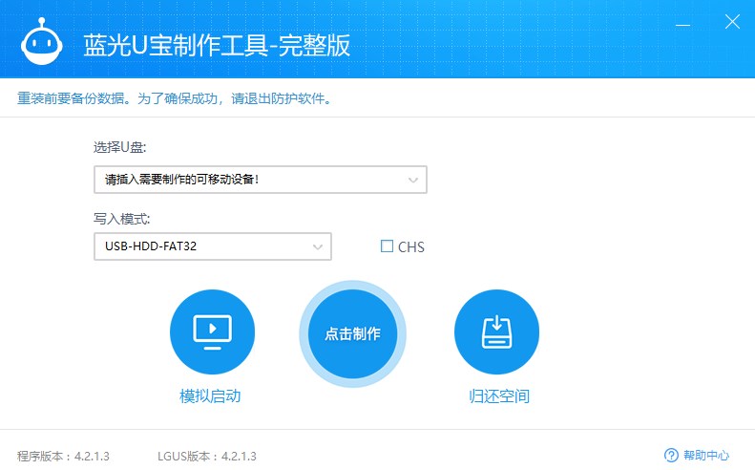Click the chevron arrow of 写入模式 combo box

tap(318, 246)
